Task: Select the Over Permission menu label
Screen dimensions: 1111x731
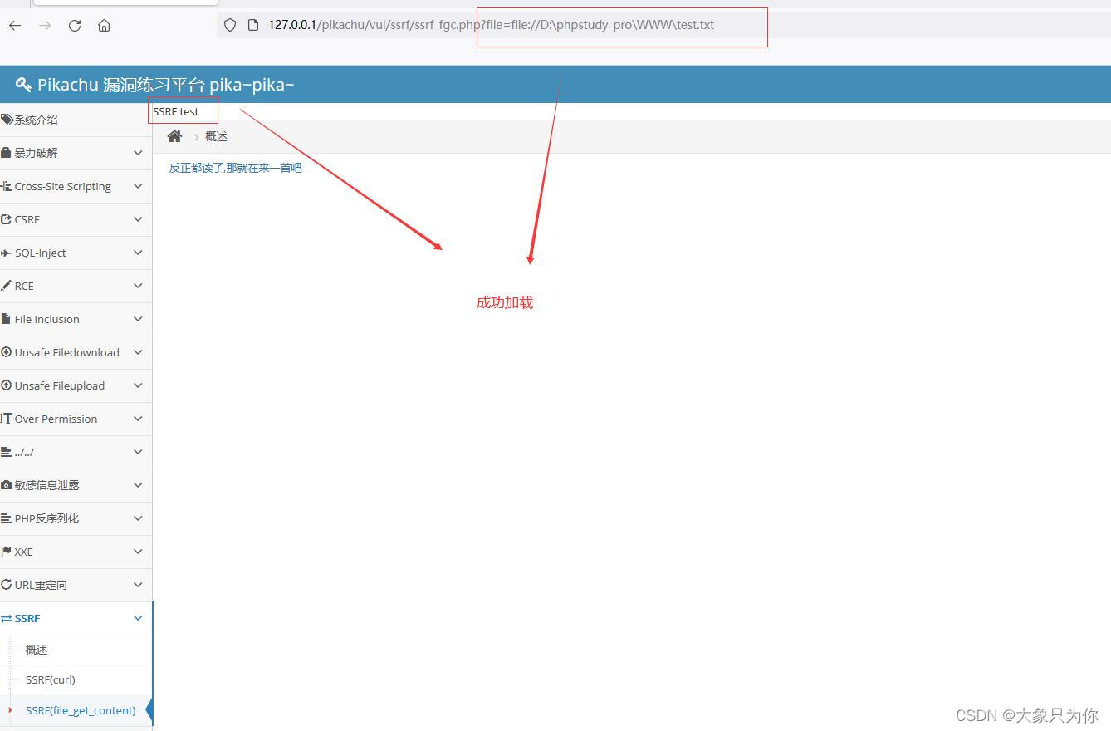Action: point(56,419)
